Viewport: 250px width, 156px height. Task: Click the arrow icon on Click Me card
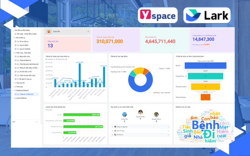coord(88,31)
